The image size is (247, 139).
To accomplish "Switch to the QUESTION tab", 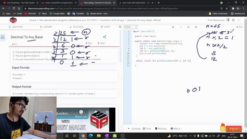I will (x=15, y=27).
